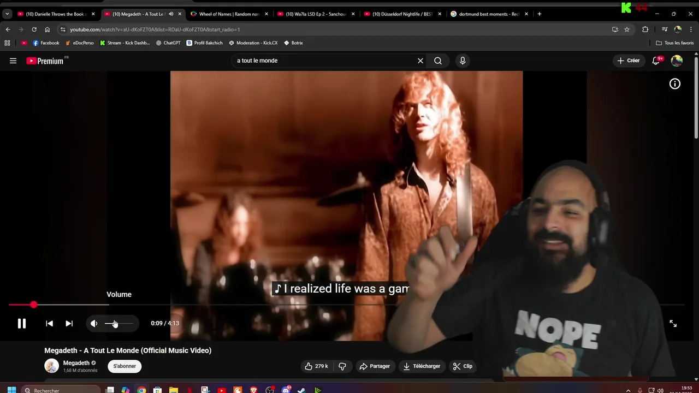Skip to the next video
The height and width of the screenshot is (393, 699).
point(69,324)
